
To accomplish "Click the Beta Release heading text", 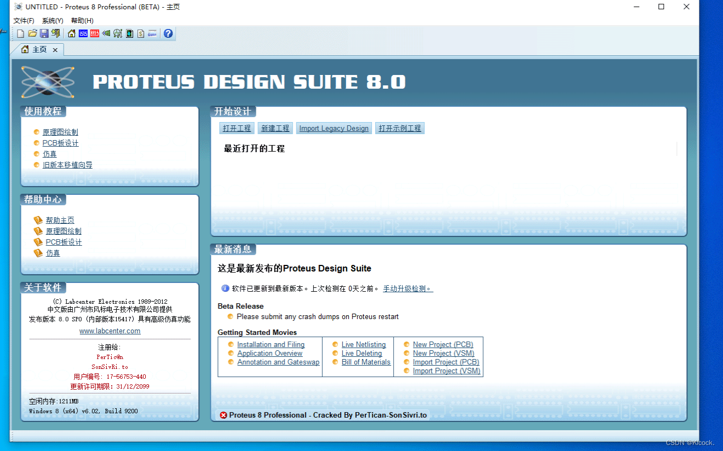I will tap(240, 307).
